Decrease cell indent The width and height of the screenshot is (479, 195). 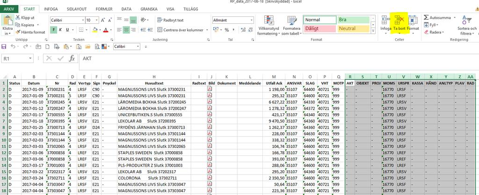coord(143,30)
